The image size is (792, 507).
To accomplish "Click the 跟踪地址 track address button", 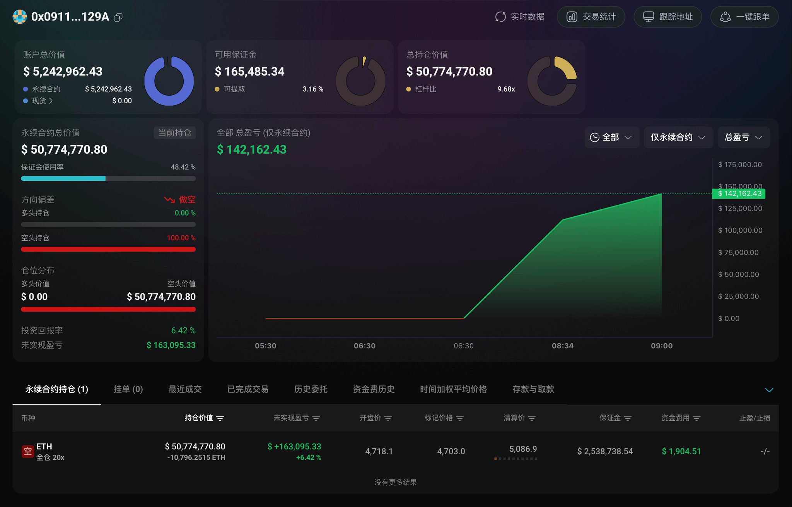I will point(667,17).
